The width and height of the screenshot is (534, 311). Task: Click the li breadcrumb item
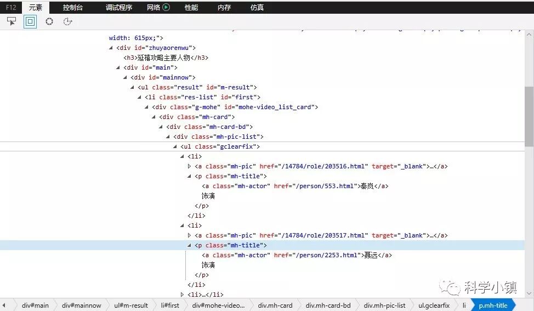[x=464, y=305]
